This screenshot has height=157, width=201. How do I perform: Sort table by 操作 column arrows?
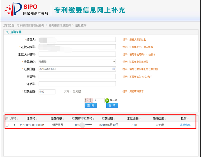pos(188,119)
